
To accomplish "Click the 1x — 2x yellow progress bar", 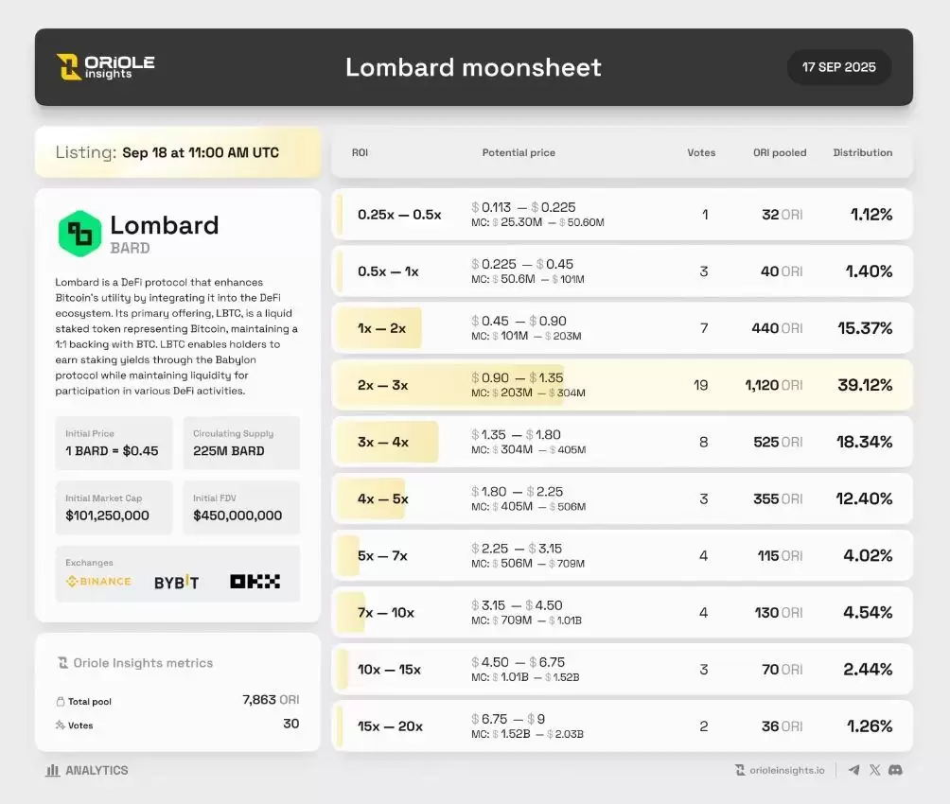I will (x=379, y=328).
